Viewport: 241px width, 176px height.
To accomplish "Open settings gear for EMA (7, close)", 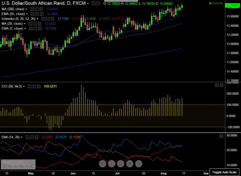I will click(x=35, y=28).
